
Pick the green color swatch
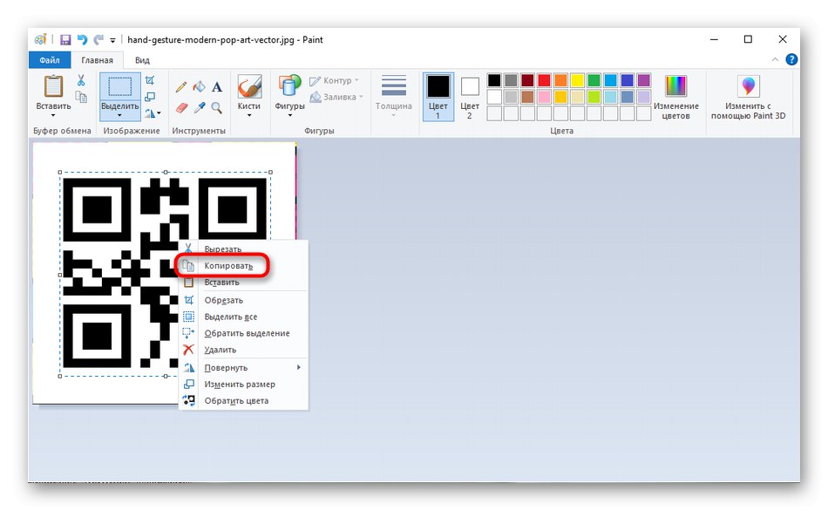[x=594, y=80]
